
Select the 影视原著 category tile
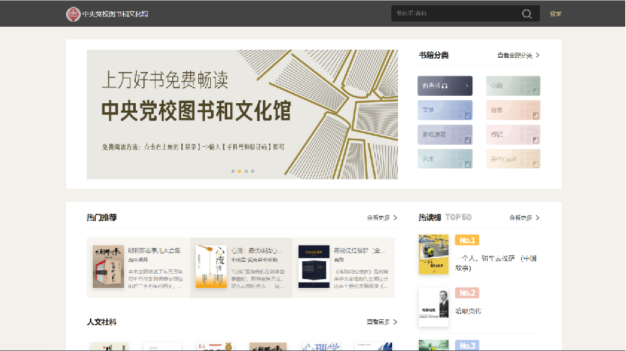click(445, 134)
